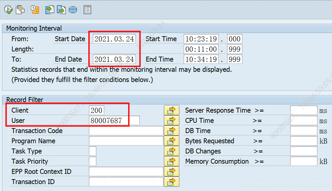This screenshot has height=191, width=332.
Task: Click the End Time milliseconds field 999
Action: coord(235,59)
